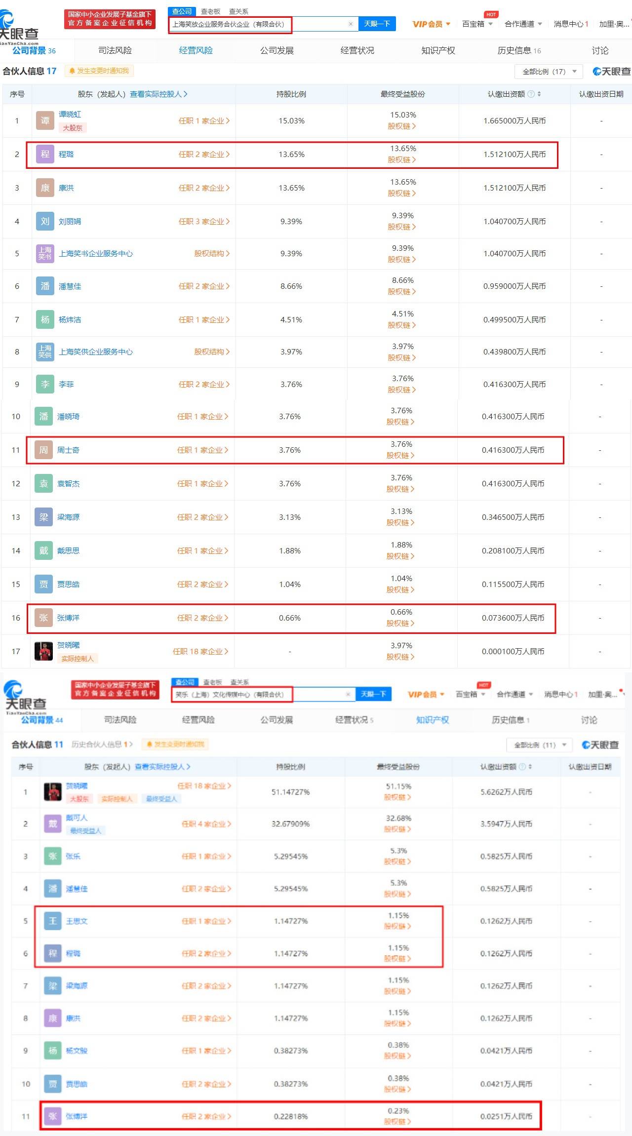The width and height of the screenshot is (632, 1136).
Task: Open the 上海笑供企业服务中心 logo avatar
Action: point(45,352)
